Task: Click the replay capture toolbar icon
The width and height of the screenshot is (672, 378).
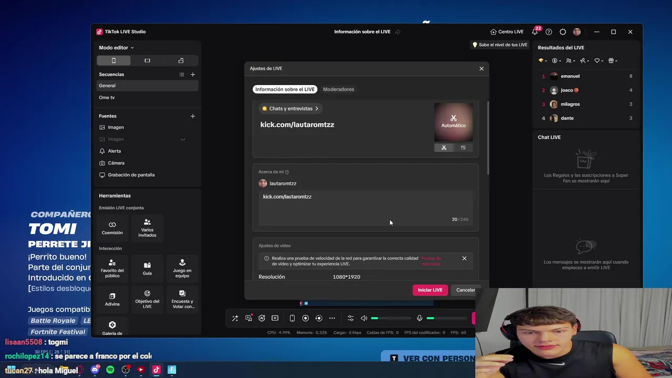Action: click(x=319, y=318)
